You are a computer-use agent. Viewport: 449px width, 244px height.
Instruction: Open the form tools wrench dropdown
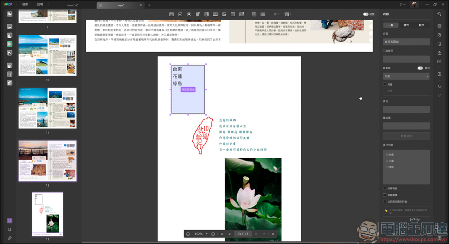point(287,14)
